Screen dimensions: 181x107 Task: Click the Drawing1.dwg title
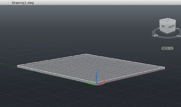23,3
